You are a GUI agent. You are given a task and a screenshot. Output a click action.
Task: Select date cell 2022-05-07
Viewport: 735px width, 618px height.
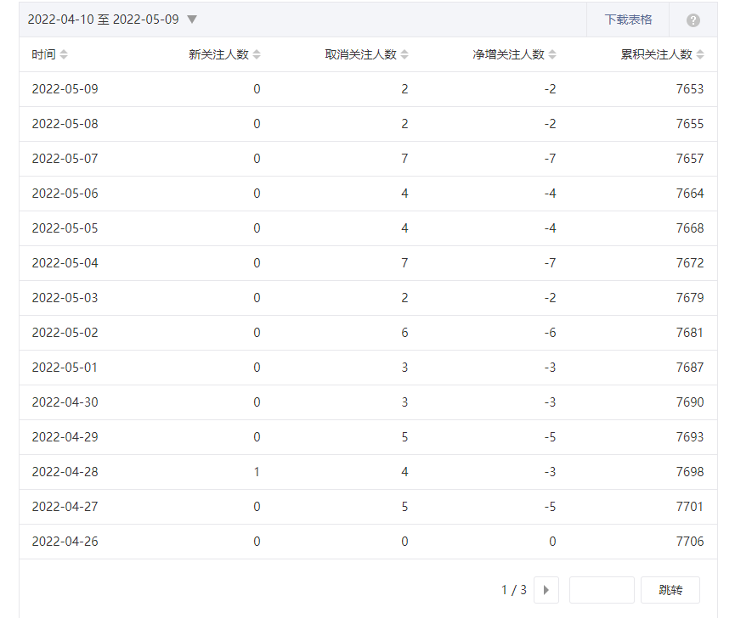click(65, 159)
